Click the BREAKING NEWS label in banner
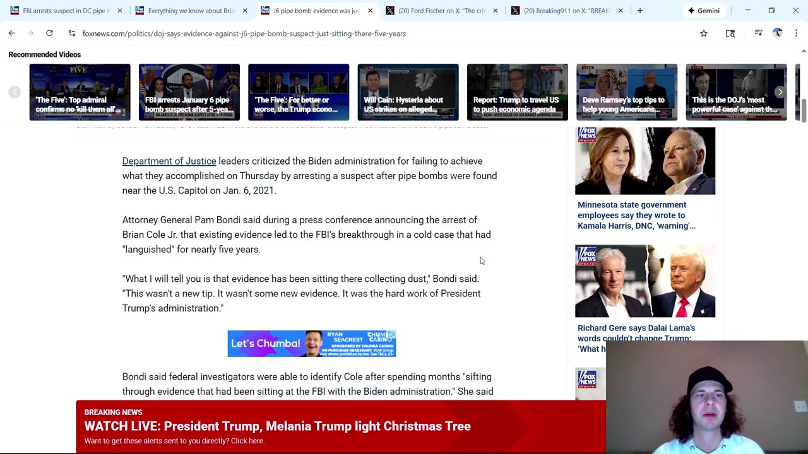 tap(114, 412)
